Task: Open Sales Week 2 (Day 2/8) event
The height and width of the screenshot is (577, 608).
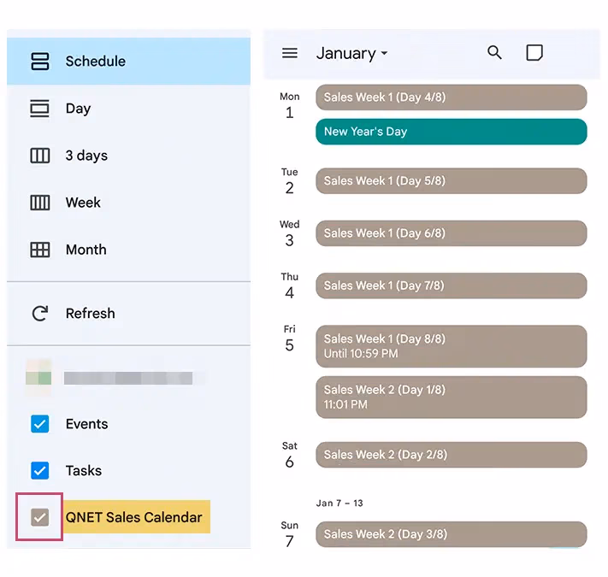Action: pos(452,455)
